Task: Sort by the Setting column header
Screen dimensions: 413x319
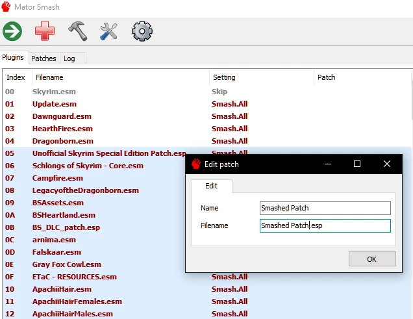Action: [262, 77]
